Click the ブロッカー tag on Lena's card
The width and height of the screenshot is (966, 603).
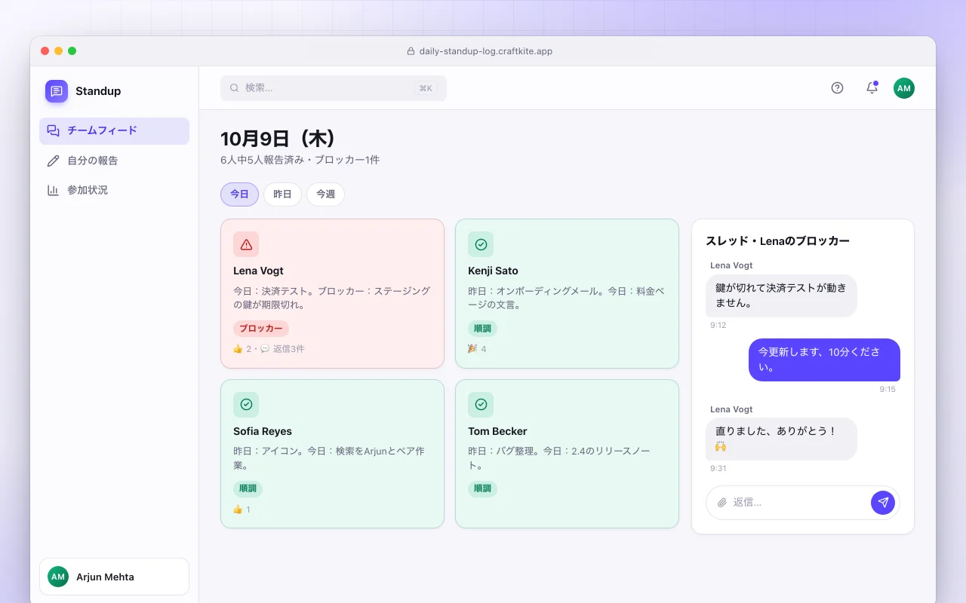point(261,329)
